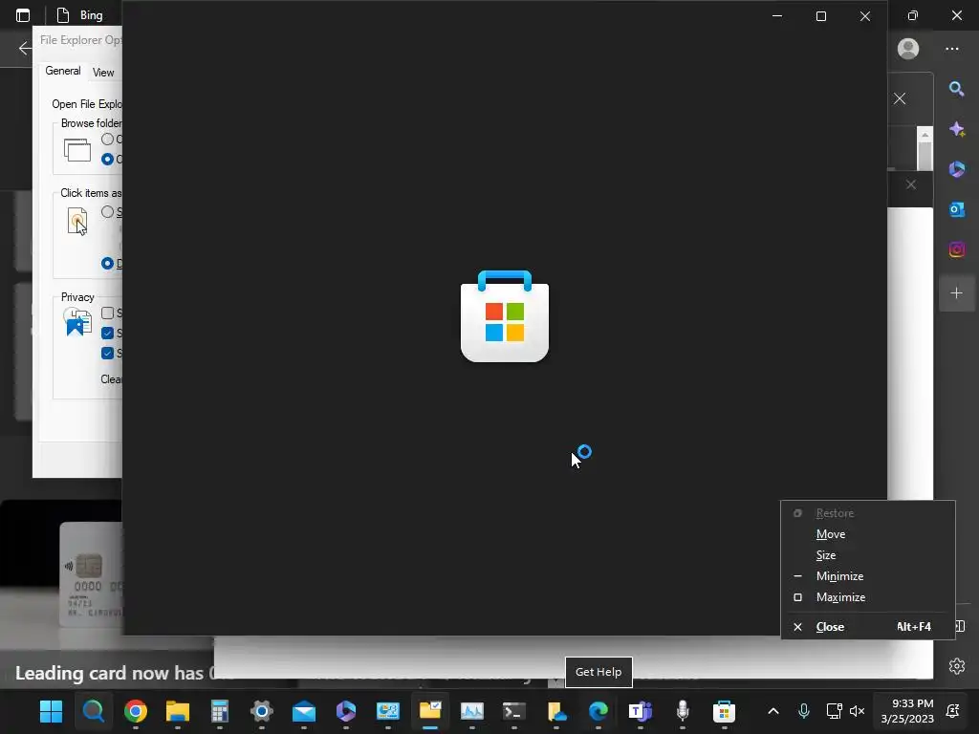Select single-click radio under Click items
The image size is (979, 734).
tap(107, 211)
